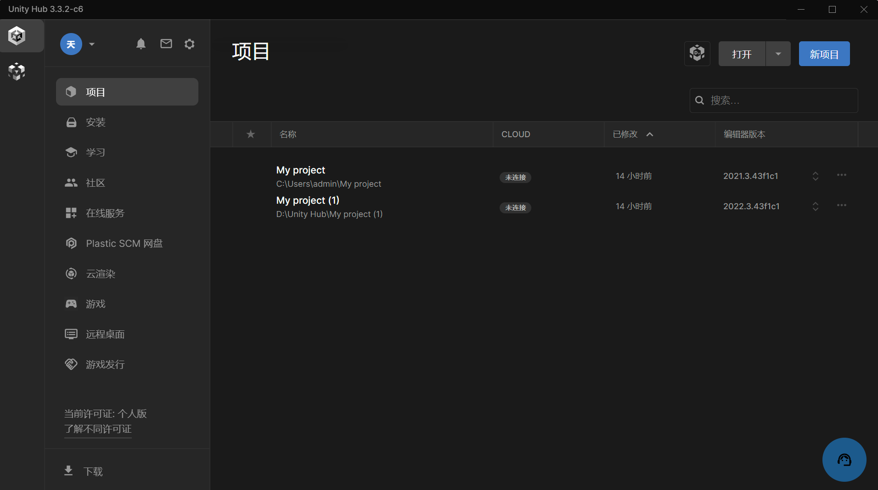Open settings gear icon
The height and width of the screenshot is (490, 878).
190,44
